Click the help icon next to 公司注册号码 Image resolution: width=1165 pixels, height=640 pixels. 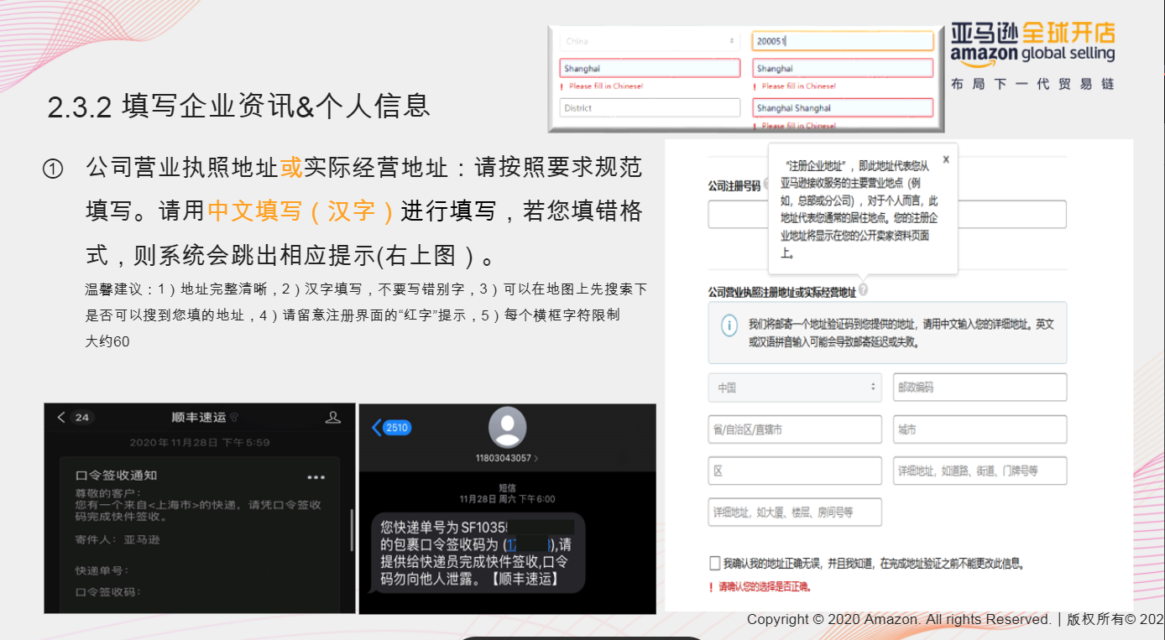click(765, 185)
